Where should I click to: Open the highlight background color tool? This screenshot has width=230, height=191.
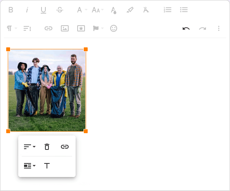130,10
